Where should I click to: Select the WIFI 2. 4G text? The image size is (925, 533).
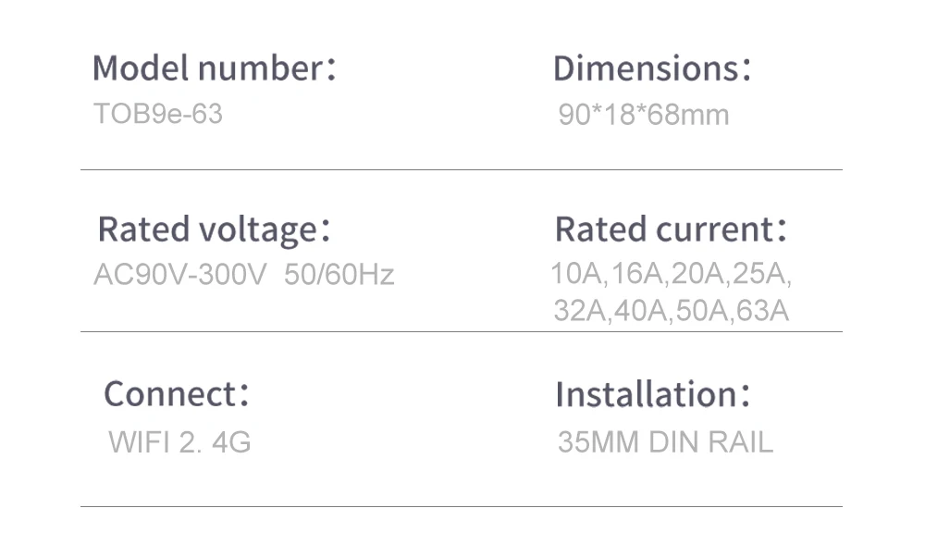(179, 442)
